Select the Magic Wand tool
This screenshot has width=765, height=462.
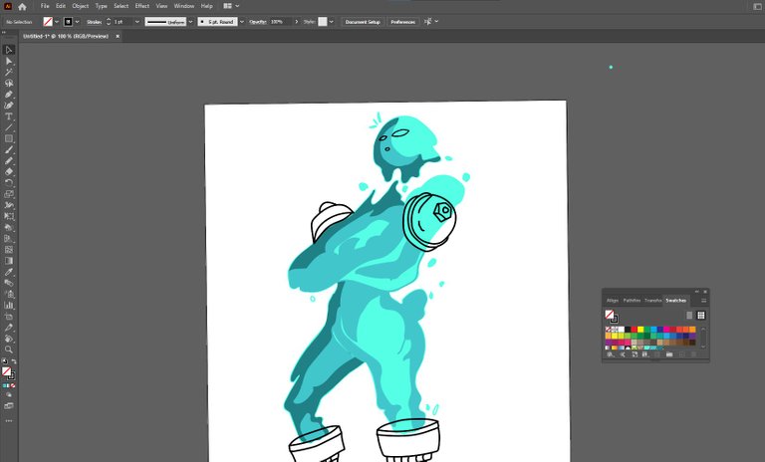9,72
